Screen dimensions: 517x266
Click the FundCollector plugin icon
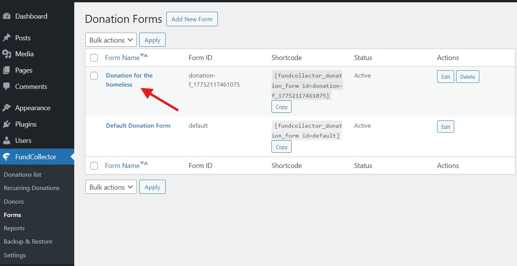click(x=7, y=157)
